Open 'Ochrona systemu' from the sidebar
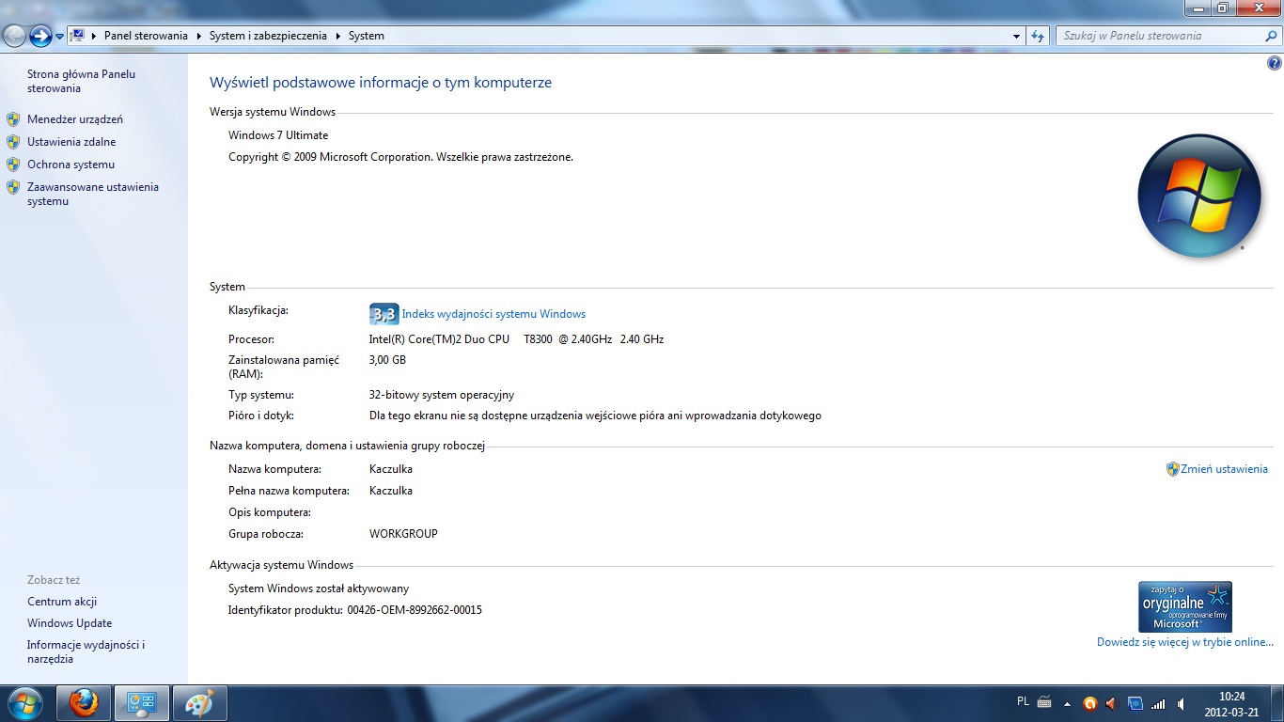This screenshot has width=1284, height=722. 70,165
